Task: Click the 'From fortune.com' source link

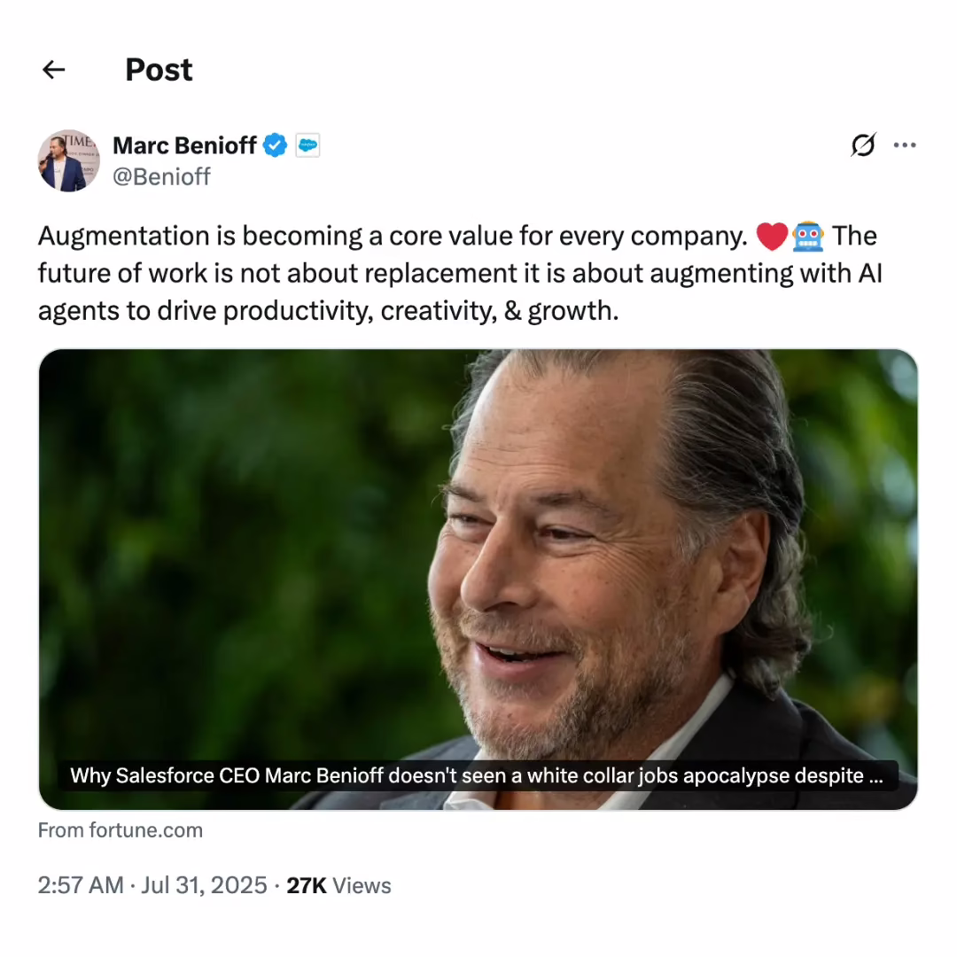Action: (121, 830)
